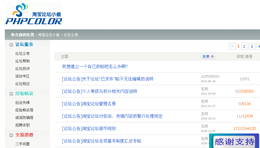Image resolution: width=260 pixels, height=148 pixels.
Task: Open 二手闲置 in the sidebar
Action: (x=22, y=144)
